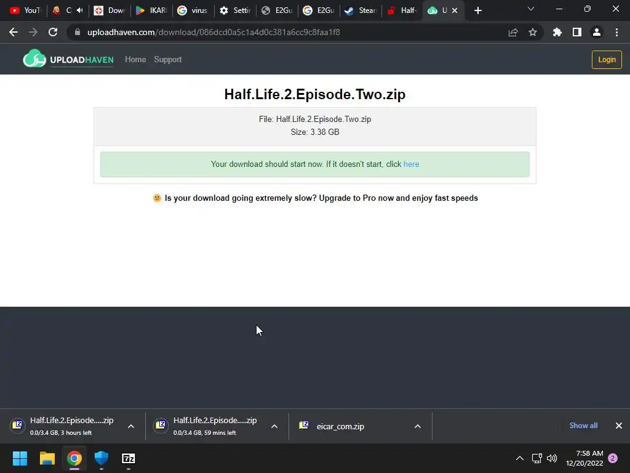Click the Login button
This screenshot has width=630, height=473.
[607, 60]
